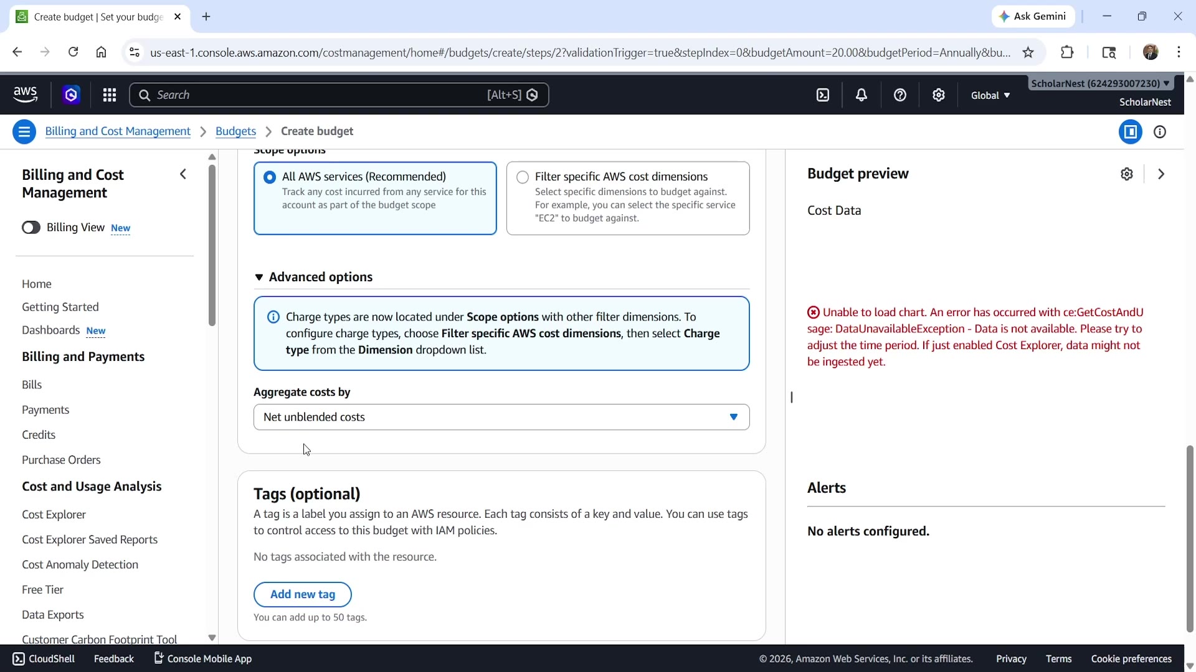Collapse Billing and Cost Management sidebar
The width and height of the screenshot is (1196, 672).
coord(183,174)
